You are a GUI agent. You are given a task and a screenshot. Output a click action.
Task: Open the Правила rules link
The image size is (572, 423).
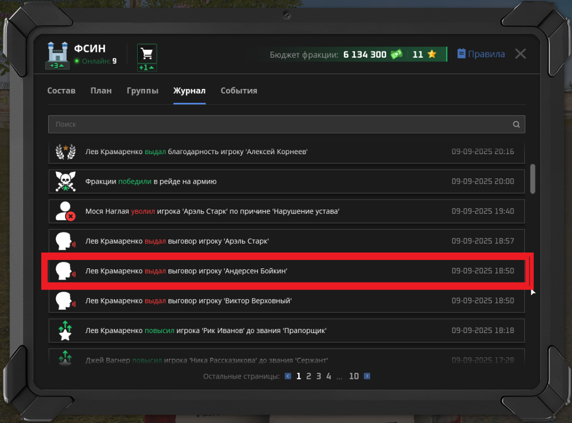pyautogui.click(x=481, y=54)
